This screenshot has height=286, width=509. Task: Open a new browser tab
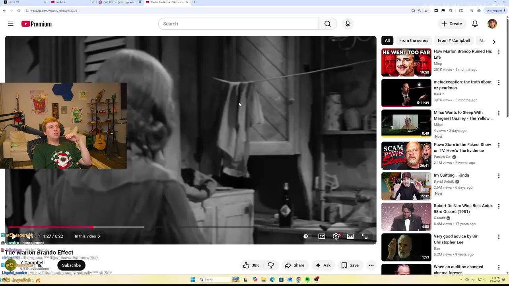pyautogui.click(x=194, y=2)
